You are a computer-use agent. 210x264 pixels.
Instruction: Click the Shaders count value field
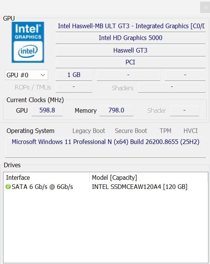(172, 87)
